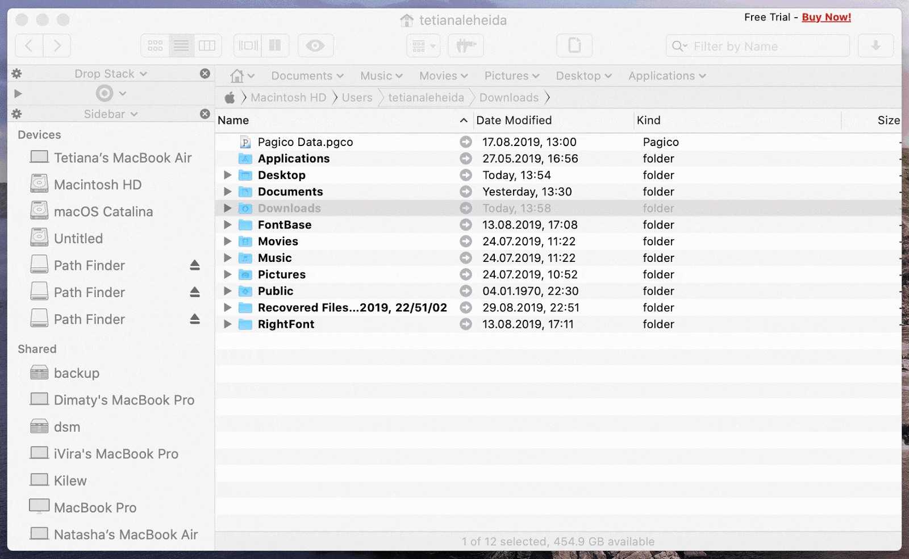909x559 pixels.
Task: Expand the Documents folder triangle
Action: (x=228, y=191)
